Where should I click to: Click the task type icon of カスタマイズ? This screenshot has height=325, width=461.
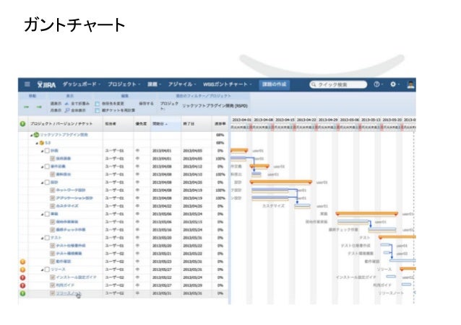point(52,206)
